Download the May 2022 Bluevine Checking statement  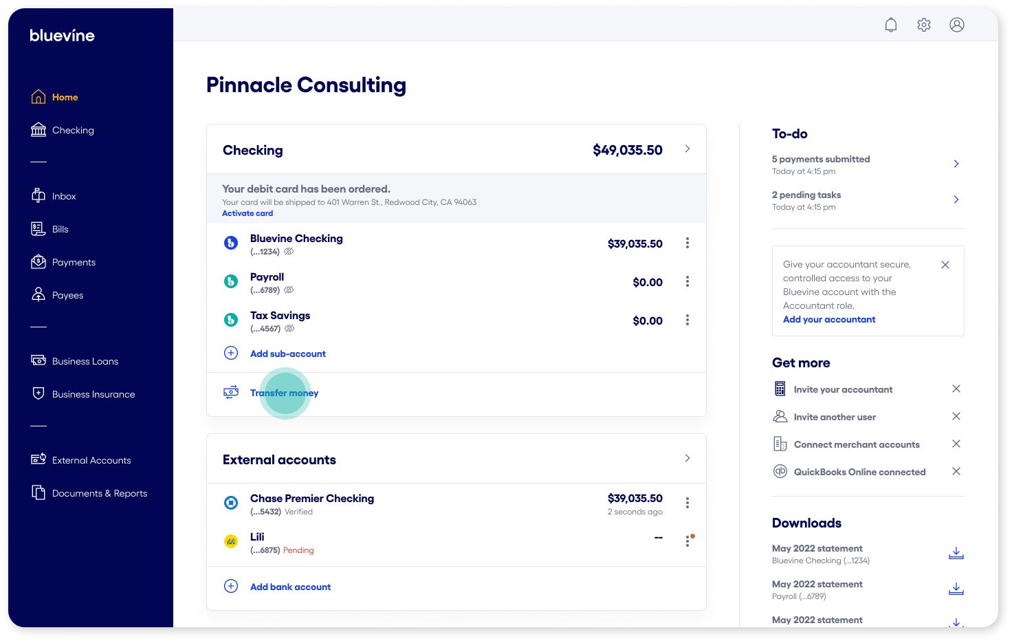[956, 553]
